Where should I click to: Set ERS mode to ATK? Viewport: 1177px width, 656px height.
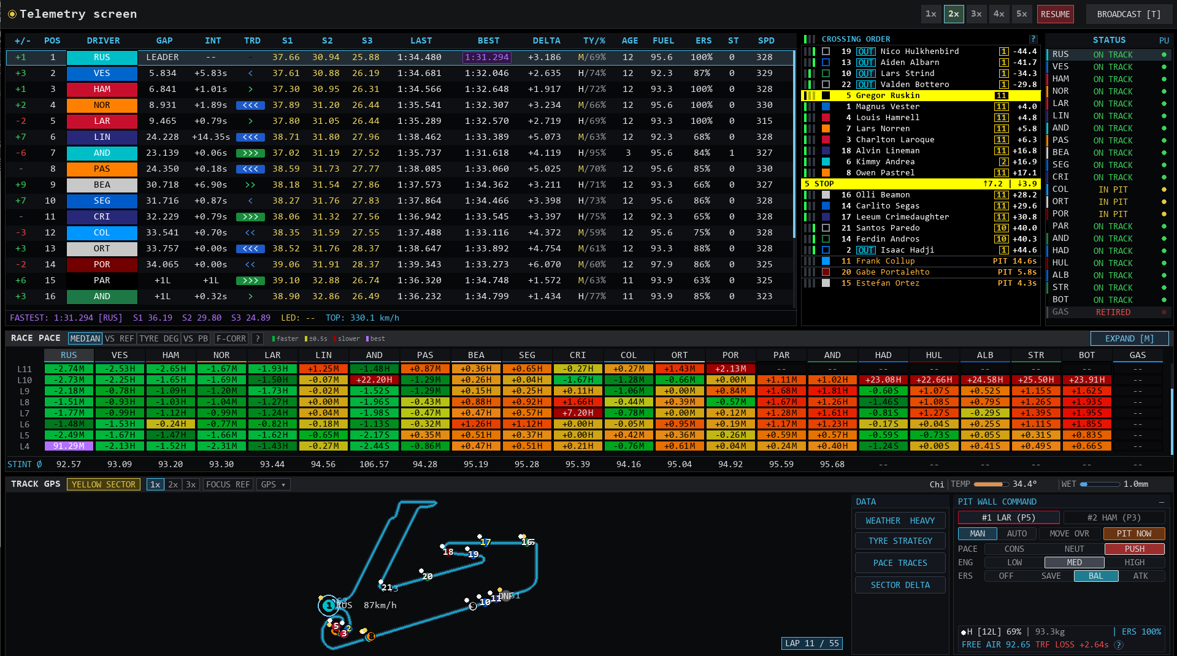[x=1141, y=576]
